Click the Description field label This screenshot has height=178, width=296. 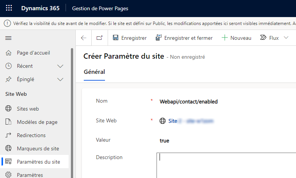109,157
